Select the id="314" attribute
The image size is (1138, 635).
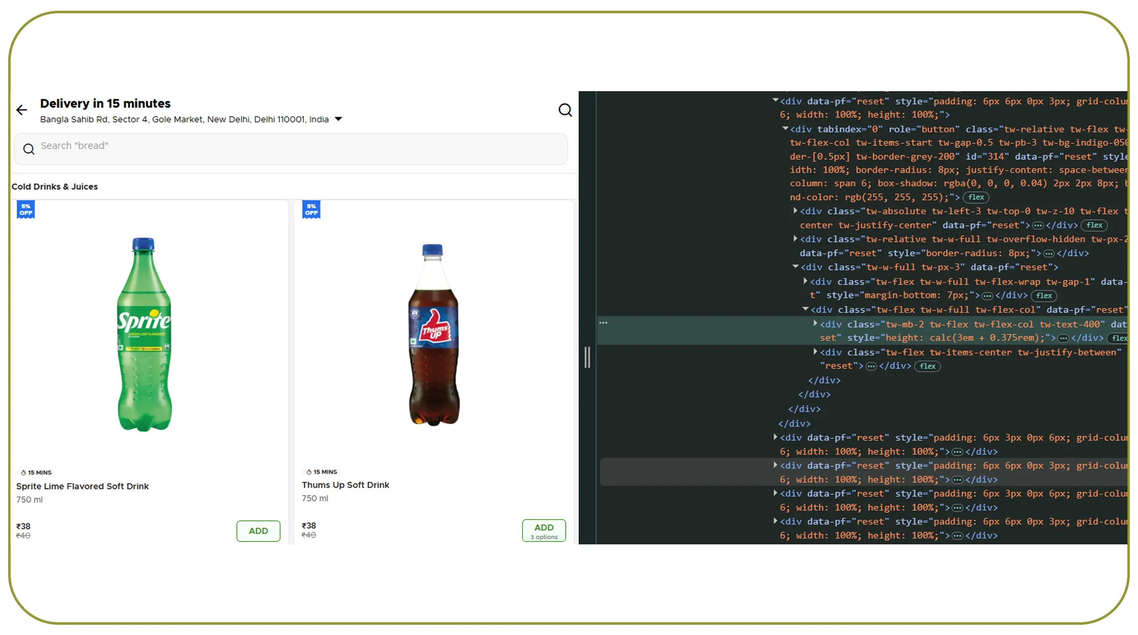[x=987, y=157]
